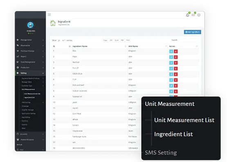This screenshot has width=227, height=162.
Task: Click the Add Ingredient button
Action: point(193,32)
